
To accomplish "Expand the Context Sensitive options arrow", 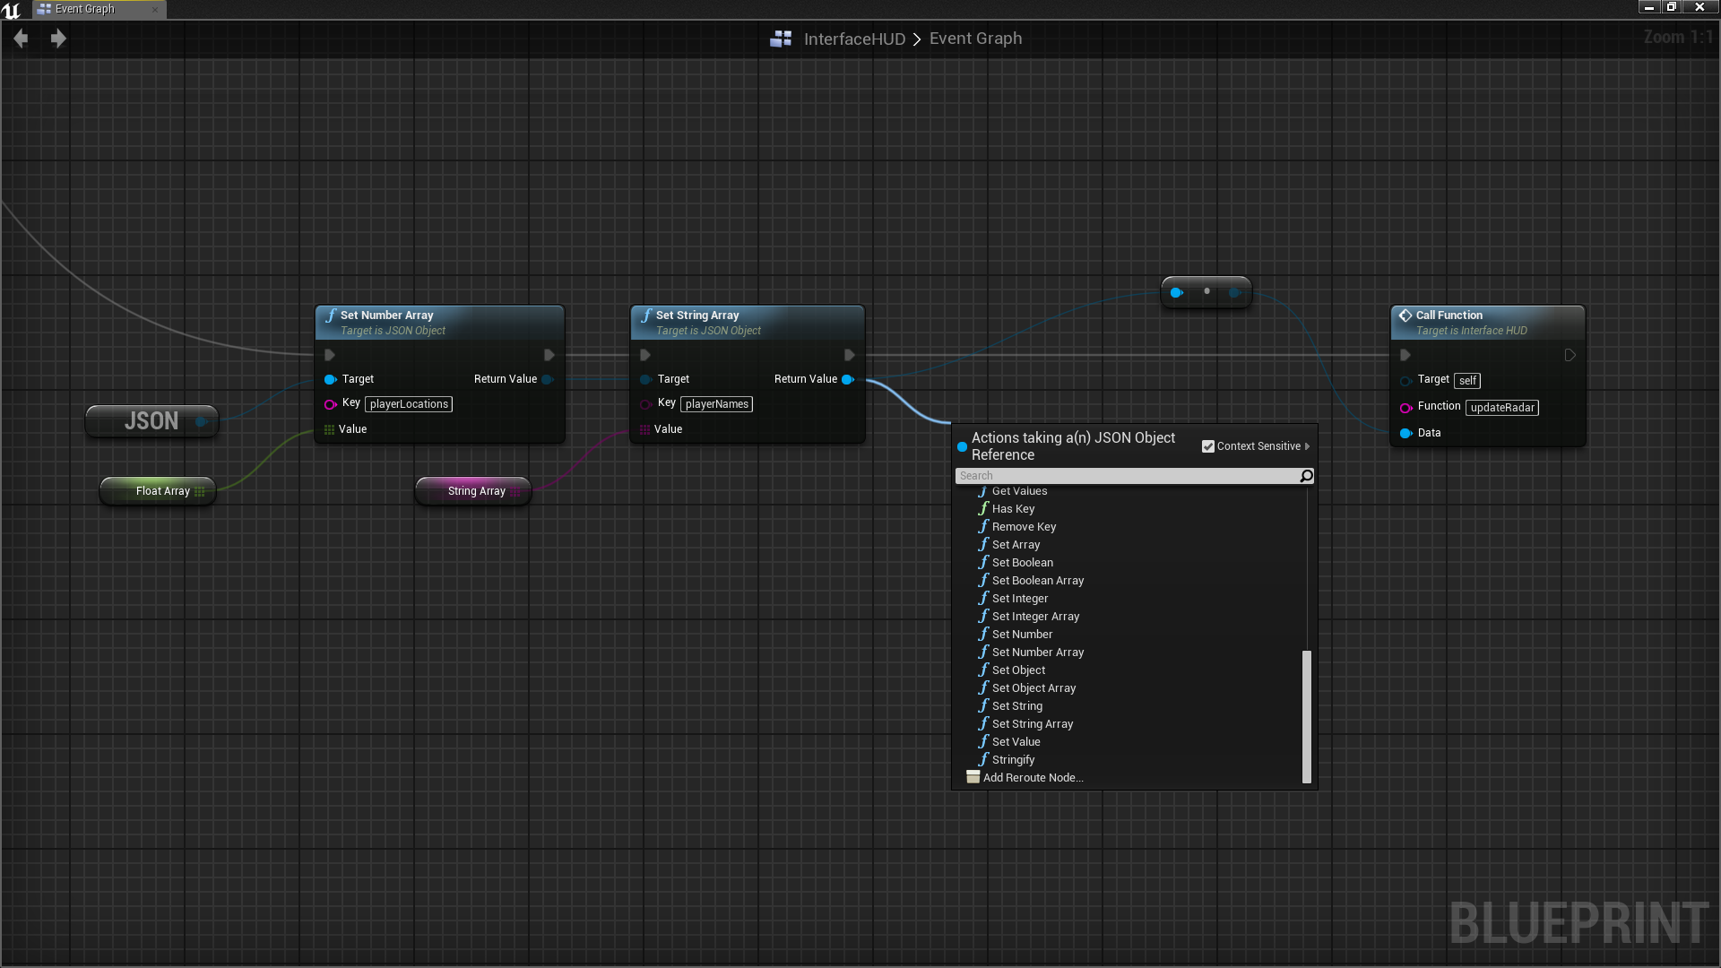I will (1308, 446).
